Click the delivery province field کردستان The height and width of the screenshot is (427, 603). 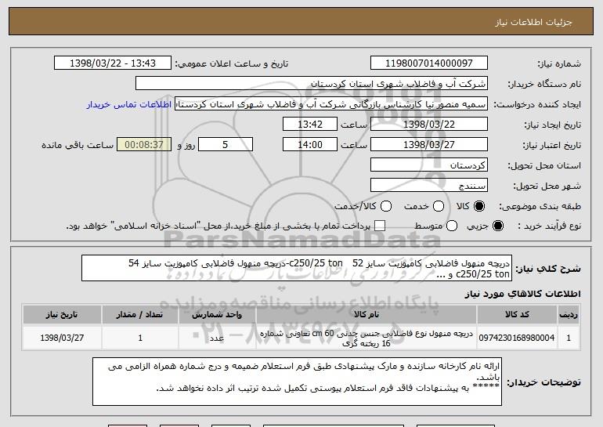click(429, 165)
